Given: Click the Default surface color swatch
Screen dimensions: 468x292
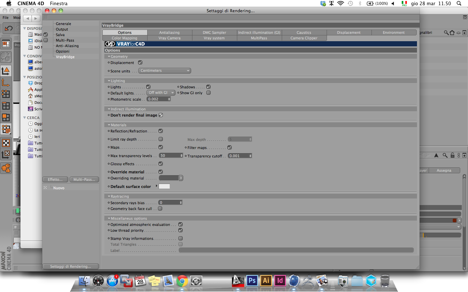Looking at the screenshot, I should (164, 186).
